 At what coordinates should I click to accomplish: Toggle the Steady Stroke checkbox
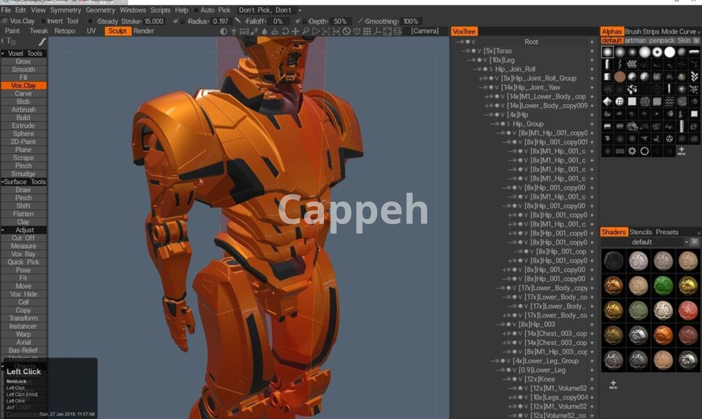pyautogui.click(x=91, y=21)
